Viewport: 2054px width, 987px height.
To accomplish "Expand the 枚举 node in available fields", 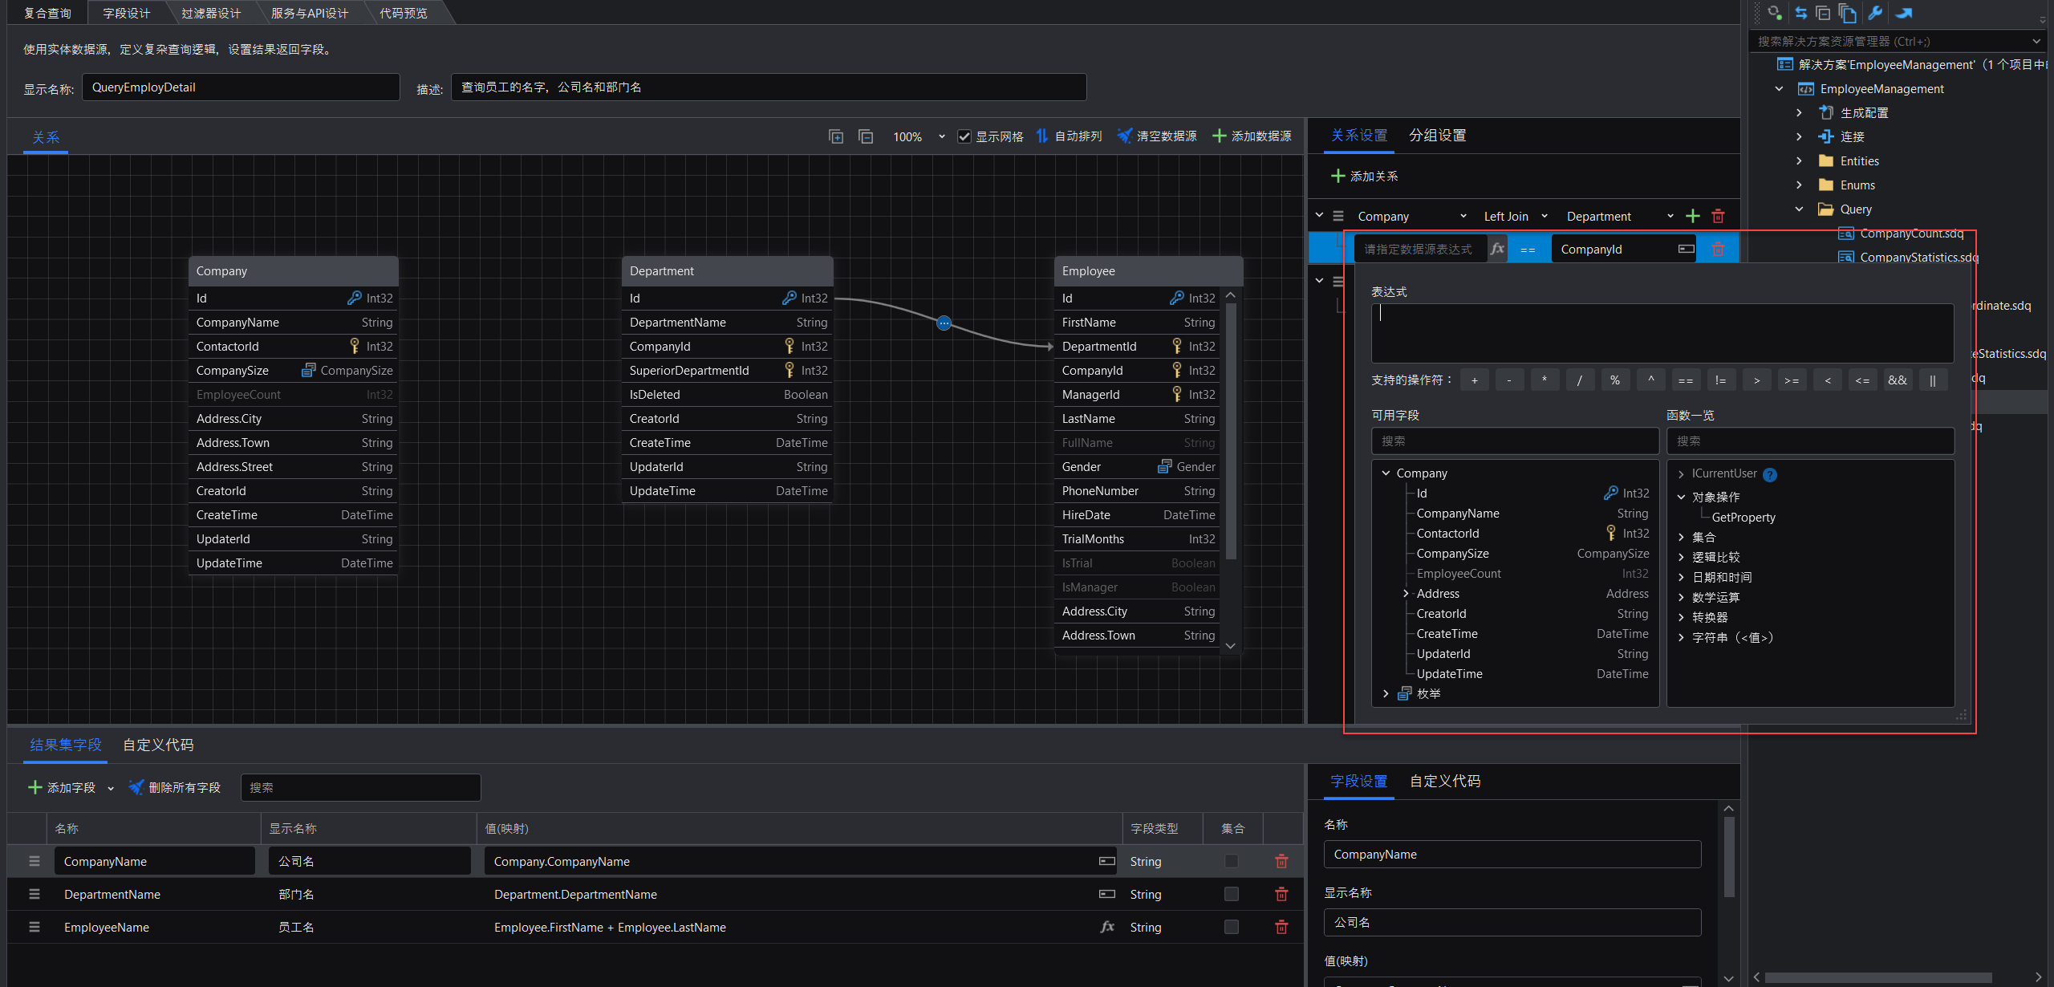I will [x=1386, y=693].
